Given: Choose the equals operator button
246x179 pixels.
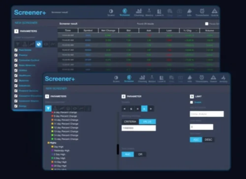Looking at the screenshot, I should click(138, 109).
